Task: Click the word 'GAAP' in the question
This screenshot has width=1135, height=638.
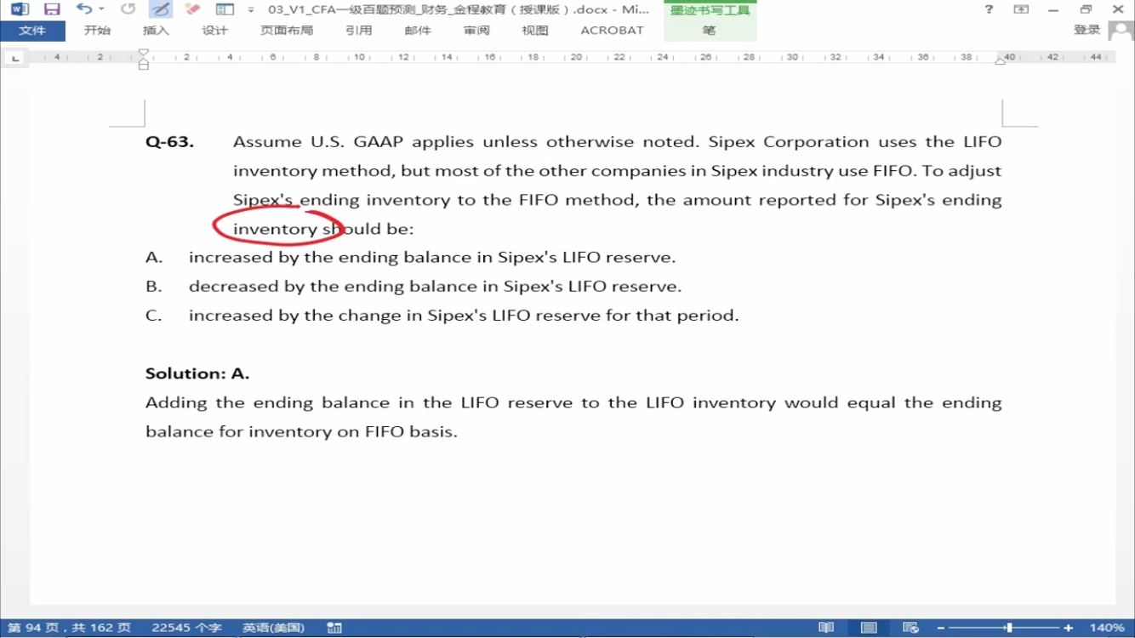Action: pos(379,142)
